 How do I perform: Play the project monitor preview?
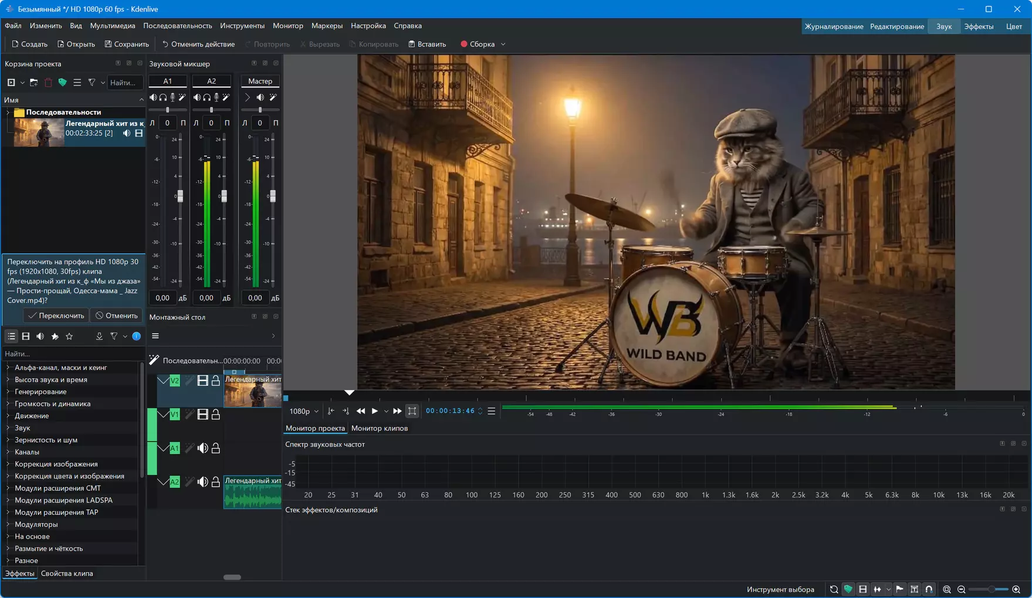click(x=374, y=411)
